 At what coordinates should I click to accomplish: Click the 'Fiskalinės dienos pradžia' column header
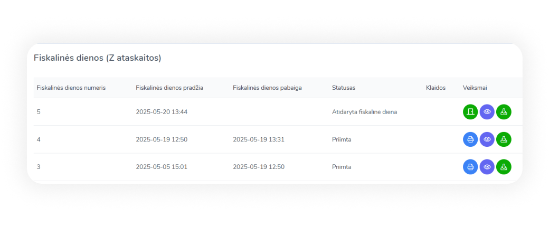[x=169, y=88]
